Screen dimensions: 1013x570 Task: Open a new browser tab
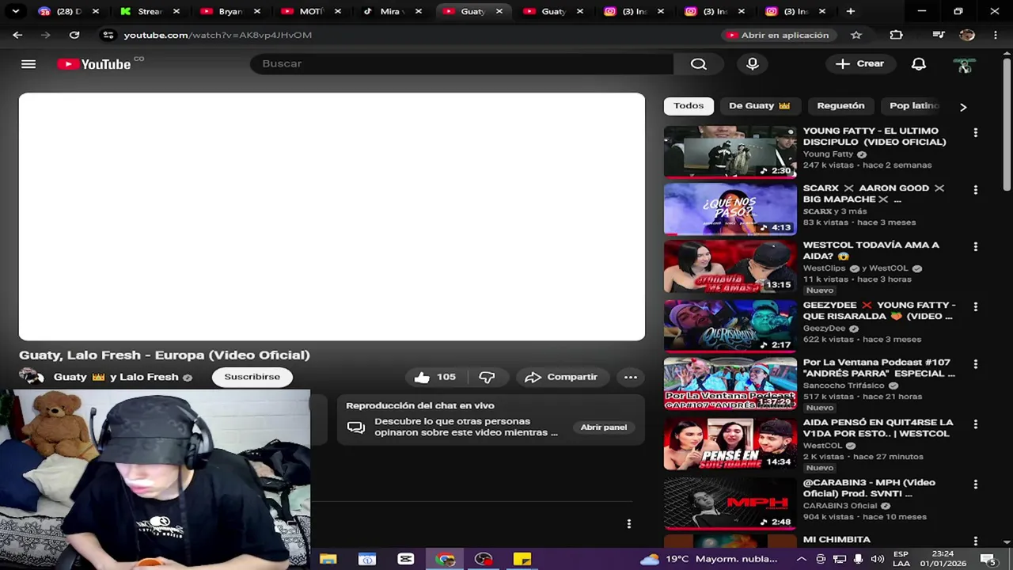[x=850, y=11]
